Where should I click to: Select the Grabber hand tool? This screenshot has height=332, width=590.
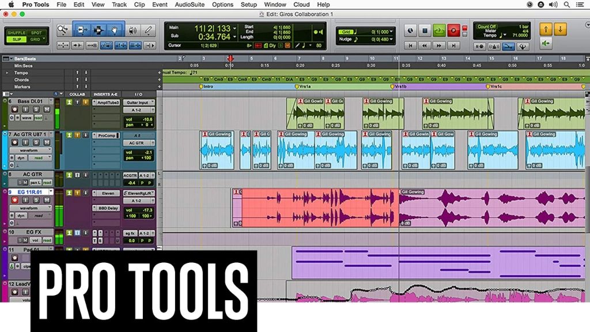115,30
